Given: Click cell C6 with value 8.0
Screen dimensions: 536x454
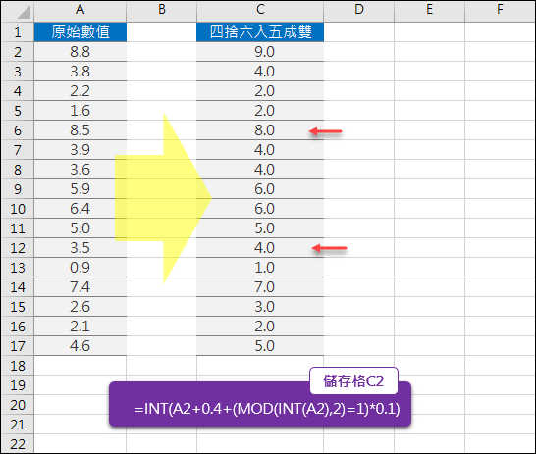Looking at the screenshot, I should click(260, 130).
